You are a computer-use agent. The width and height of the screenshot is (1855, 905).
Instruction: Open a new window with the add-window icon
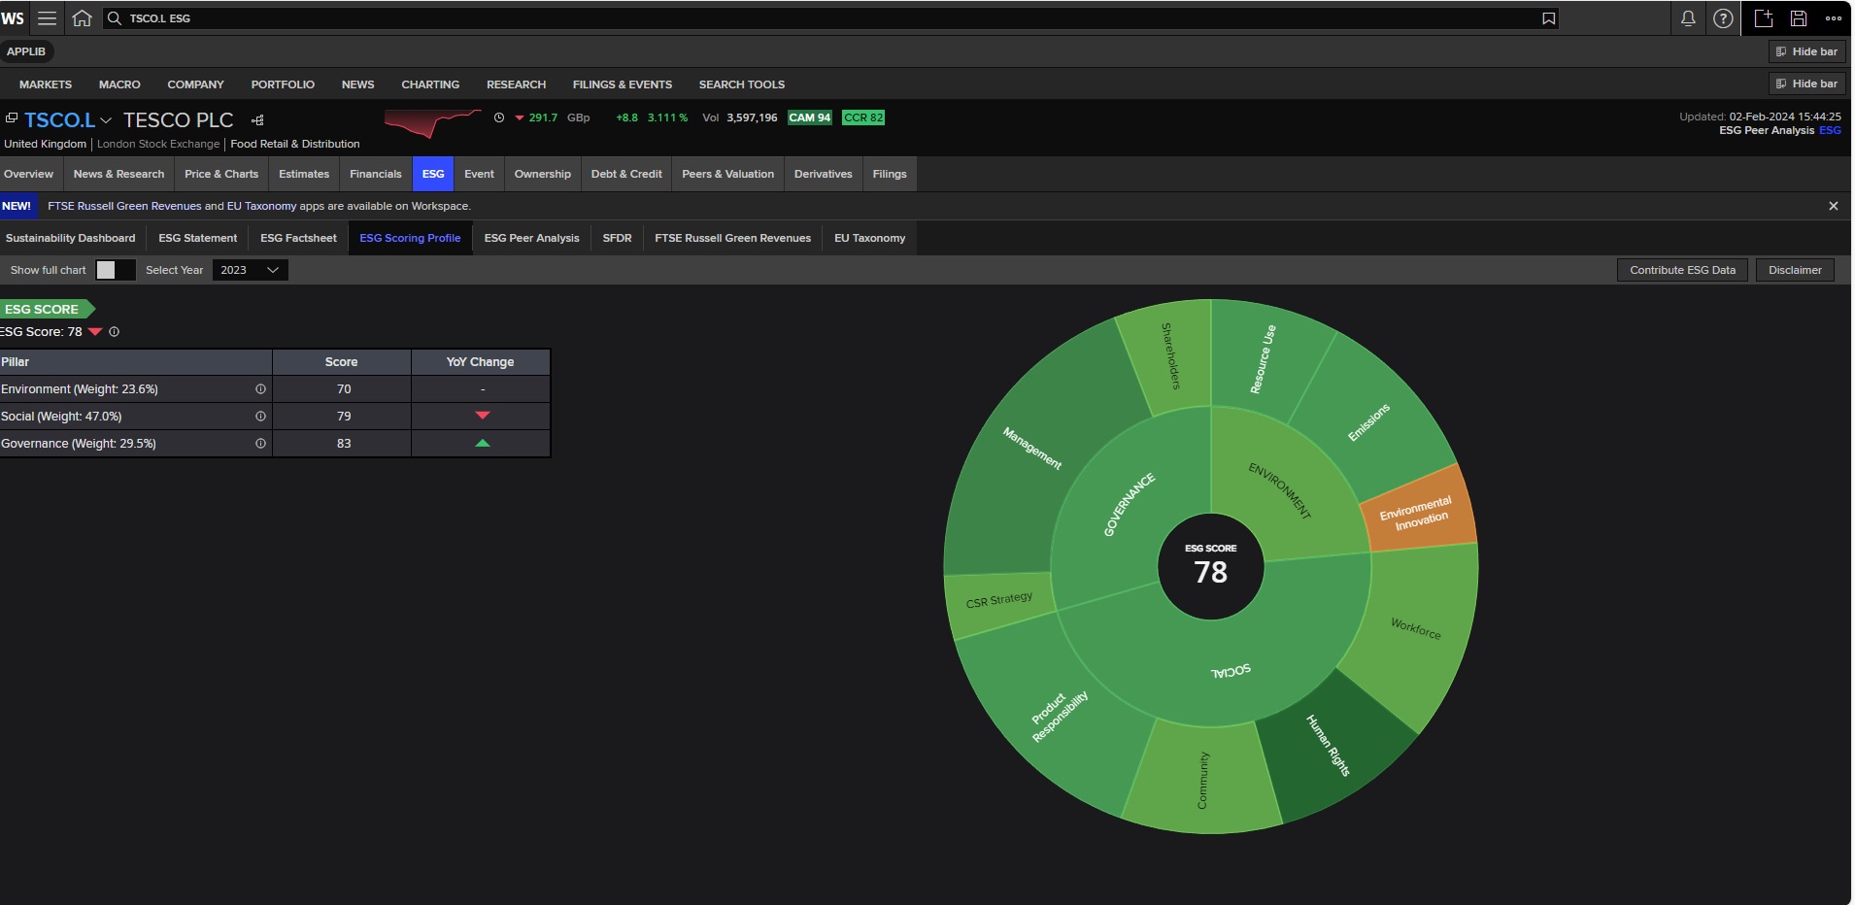pos(1762,17)
